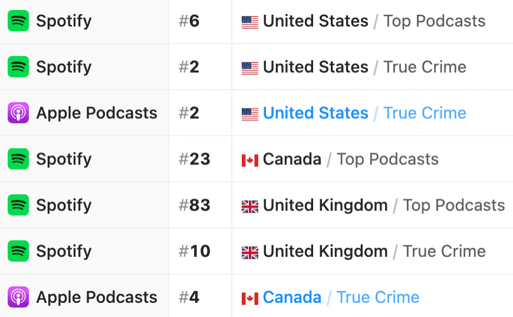Click the US flag beside the Top Podcasts chart

click(250, 22)
